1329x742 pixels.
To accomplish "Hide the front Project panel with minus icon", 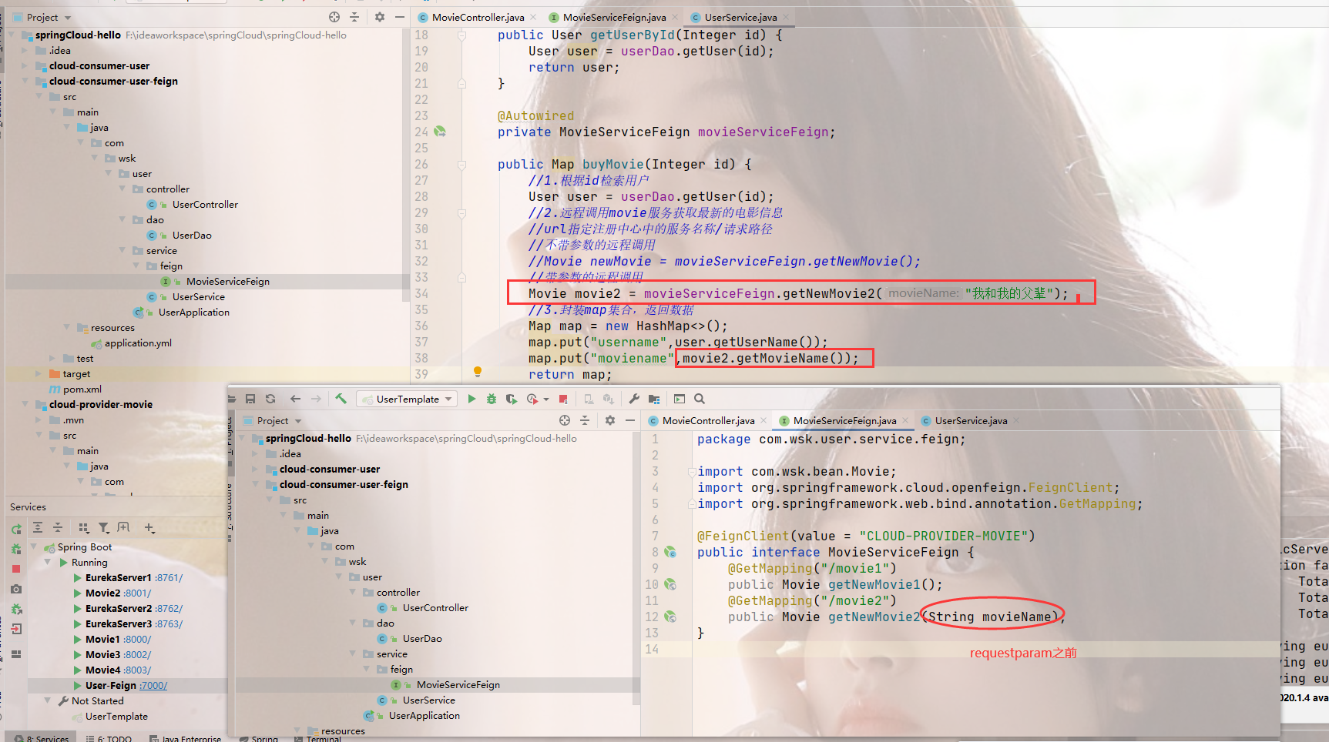I will point(630,420).
